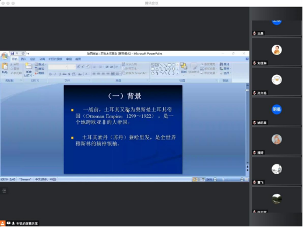Save the presentation via quick access toolbar
Viewport: 303px width, 227px height.
[x=12, y=53]
